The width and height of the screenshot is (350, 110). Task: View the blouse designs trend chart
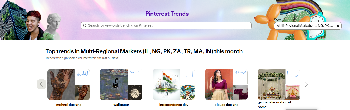[240, 76]
